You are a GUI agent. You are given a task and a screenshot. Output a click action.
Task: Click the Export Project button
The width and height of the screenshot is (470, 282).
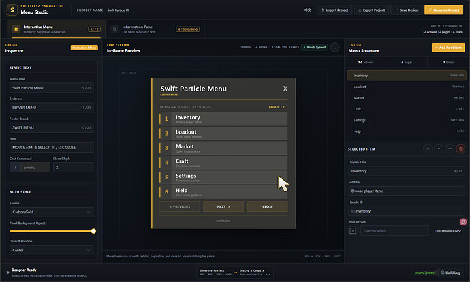[x=371, y=10]
